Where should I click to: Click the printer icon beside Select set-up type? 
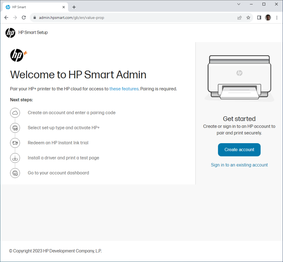[15, 128]
